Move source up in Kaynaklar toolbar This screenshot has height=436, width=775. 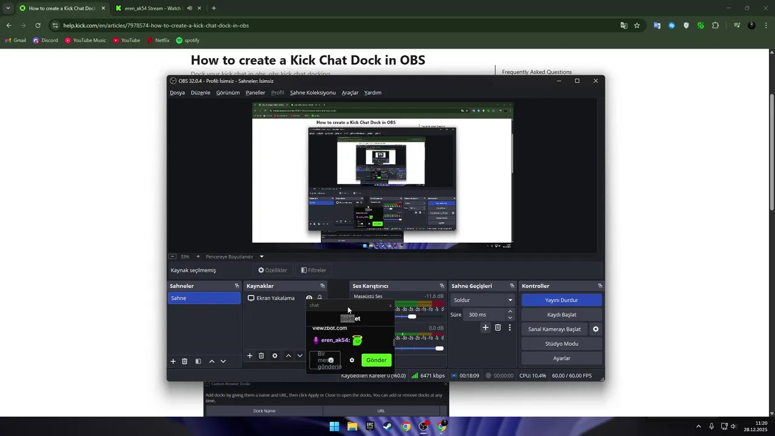(x=288, y=355)
